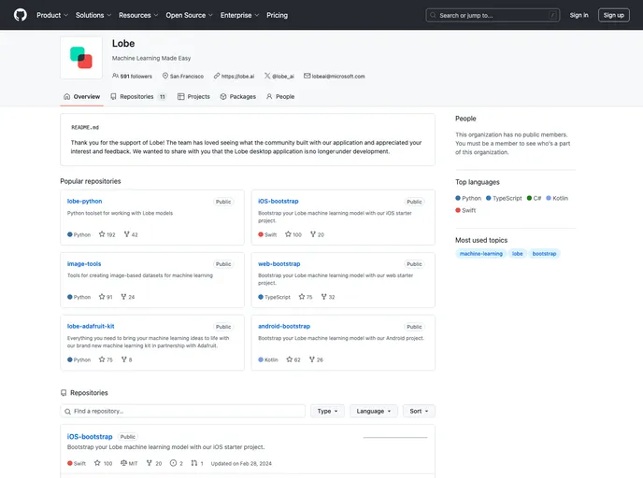Viewport: 643px width, 478px height.
Task: Click the README.md label
Action: coord(85,127)
